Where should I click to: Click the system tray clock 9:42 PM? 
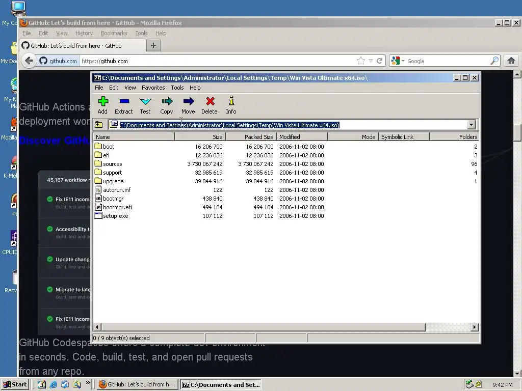click(502, 385)
